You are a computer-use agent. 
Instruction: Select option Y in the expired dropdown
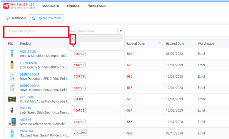coord(73,39)
